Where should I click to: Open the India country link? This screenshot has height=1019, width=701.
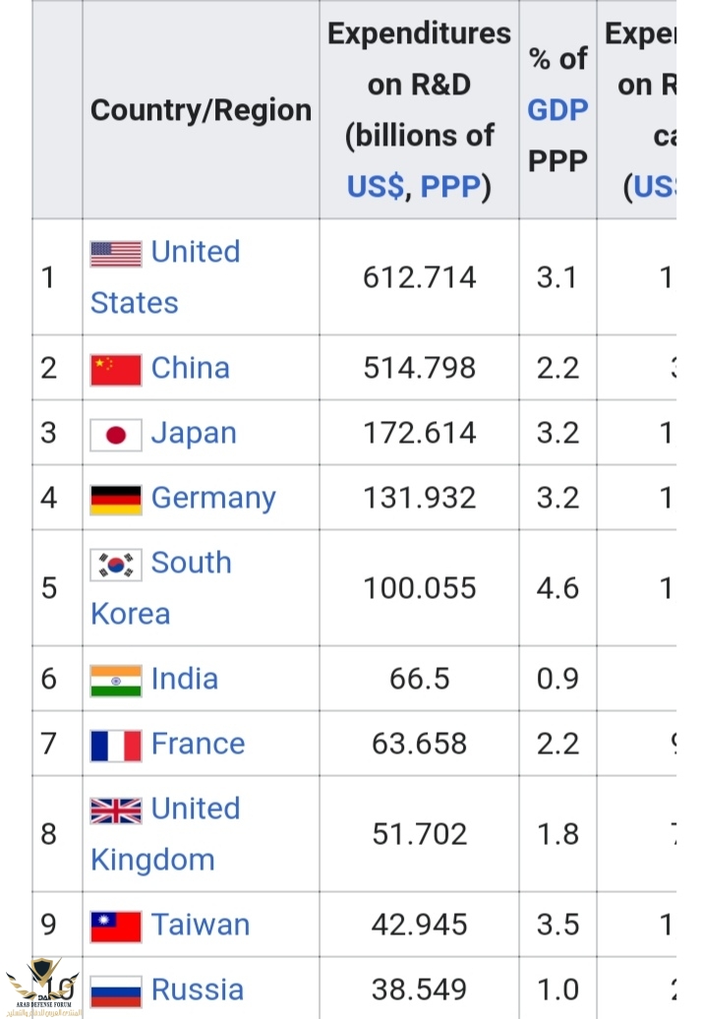point(185,679)
